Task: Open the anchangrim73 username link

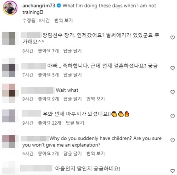Action: (39, 5)
